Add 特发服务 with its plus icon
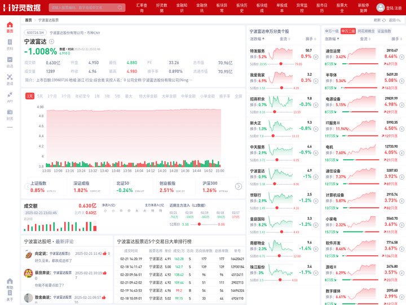This screenshot has width=406, height=305. 316,57
